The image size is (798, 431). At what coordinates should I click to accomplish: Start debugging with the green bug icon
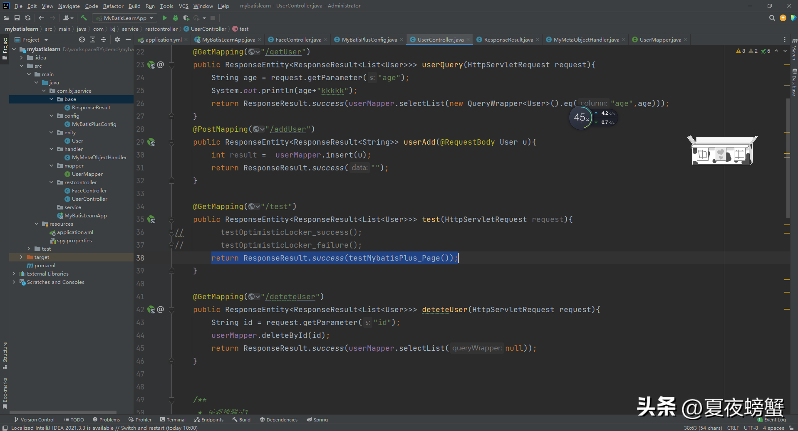[176, 18]
